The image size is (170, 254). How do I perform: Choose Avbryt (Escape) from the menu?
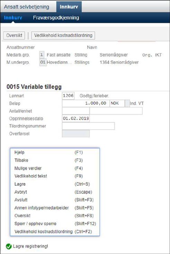tap(55, 192)
